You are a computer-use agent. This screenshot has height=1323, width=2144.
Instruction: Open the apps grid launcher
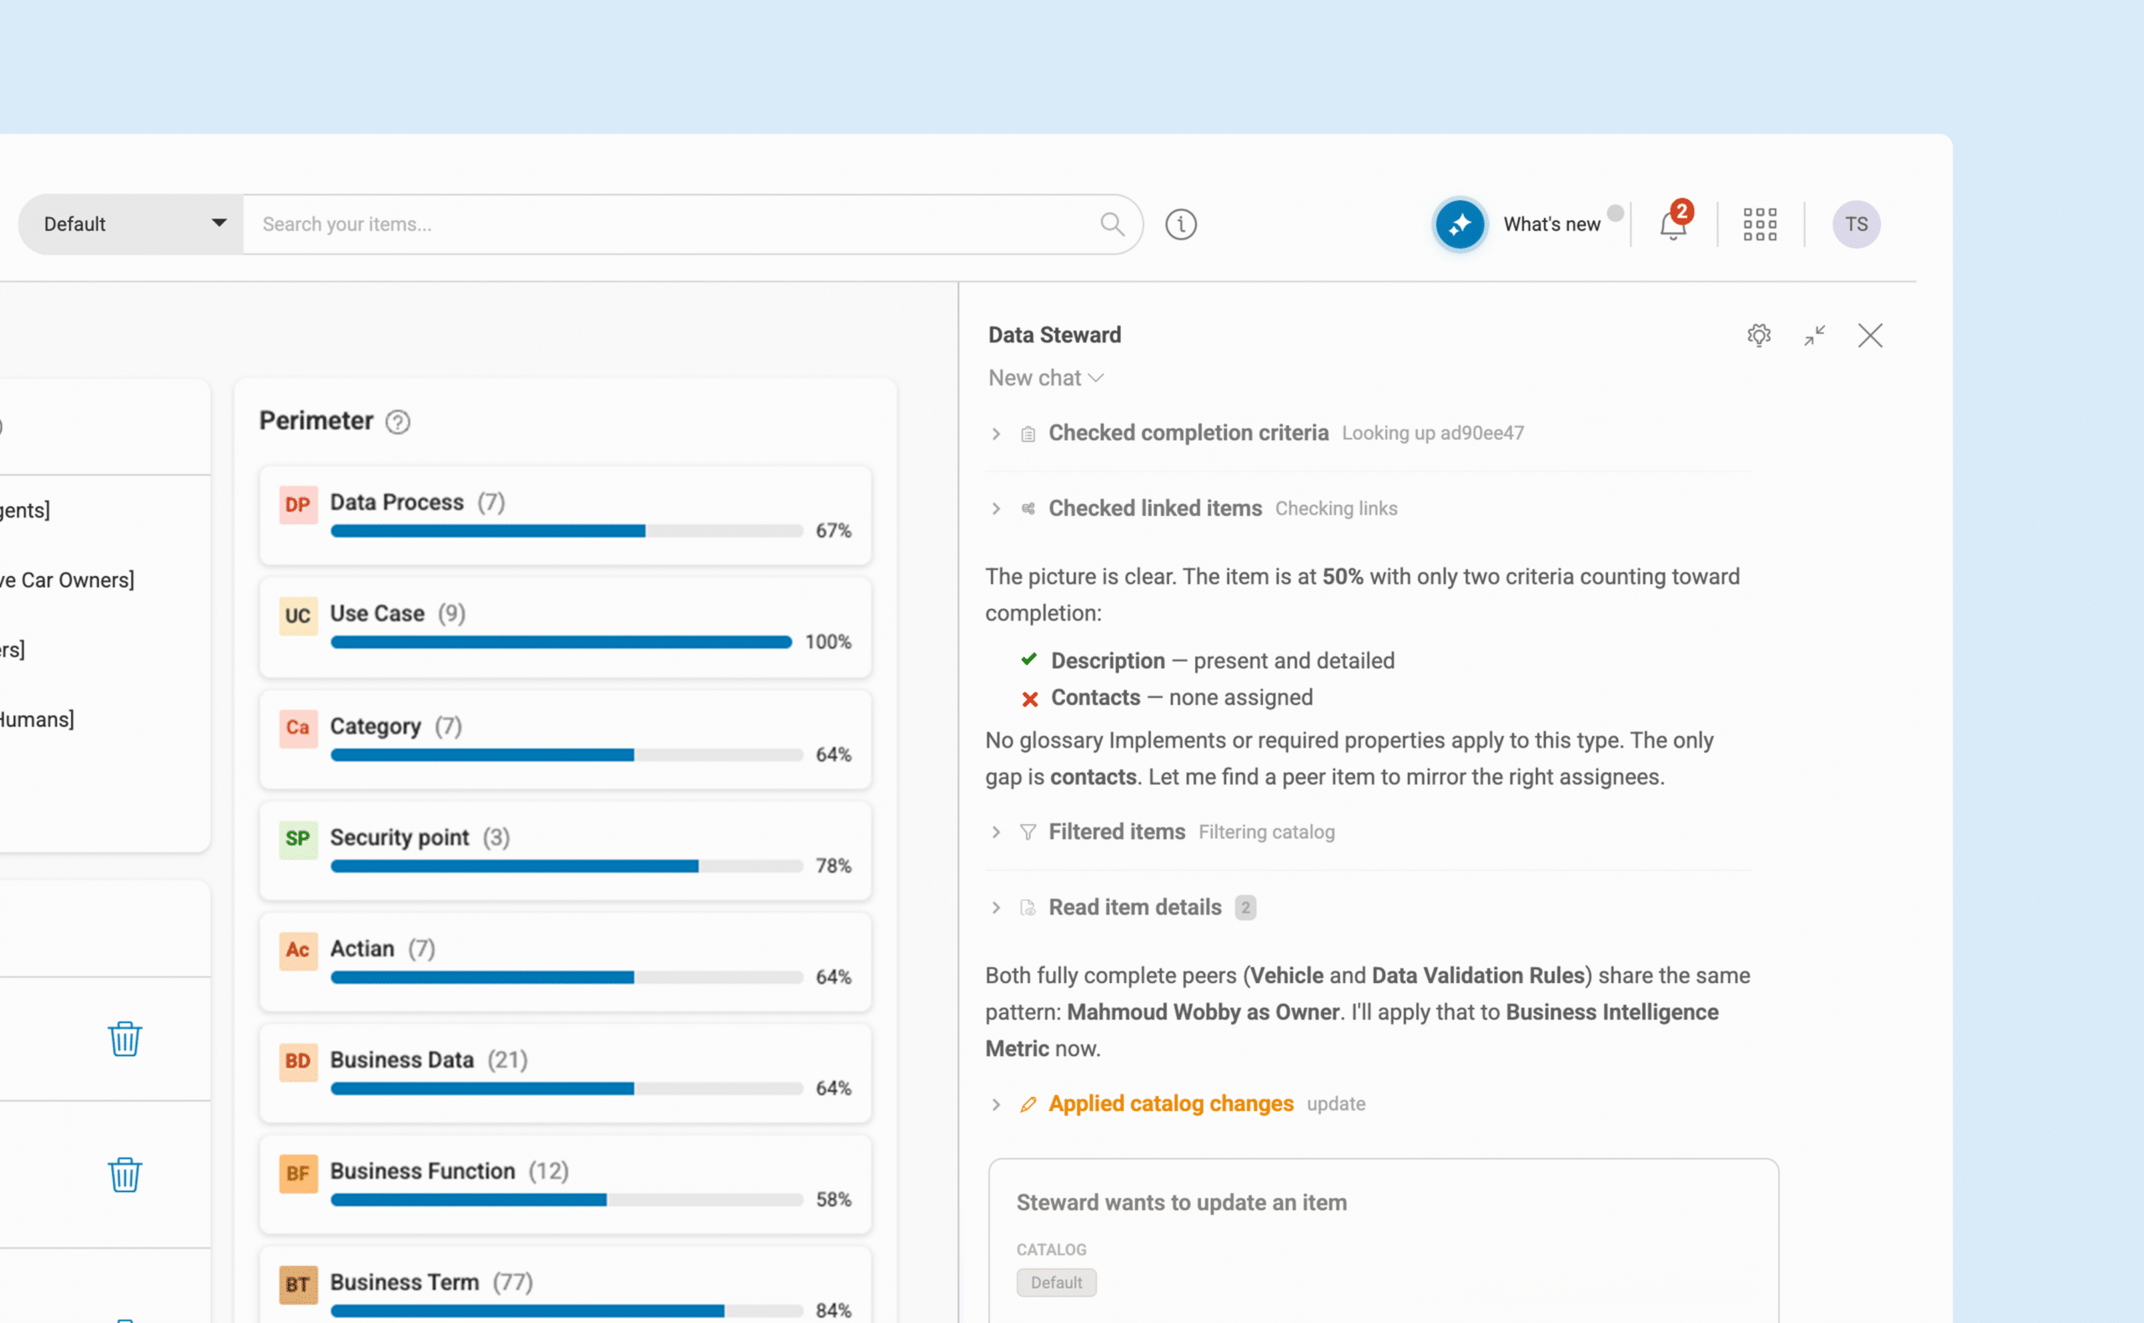click(x=1759, y=225)
